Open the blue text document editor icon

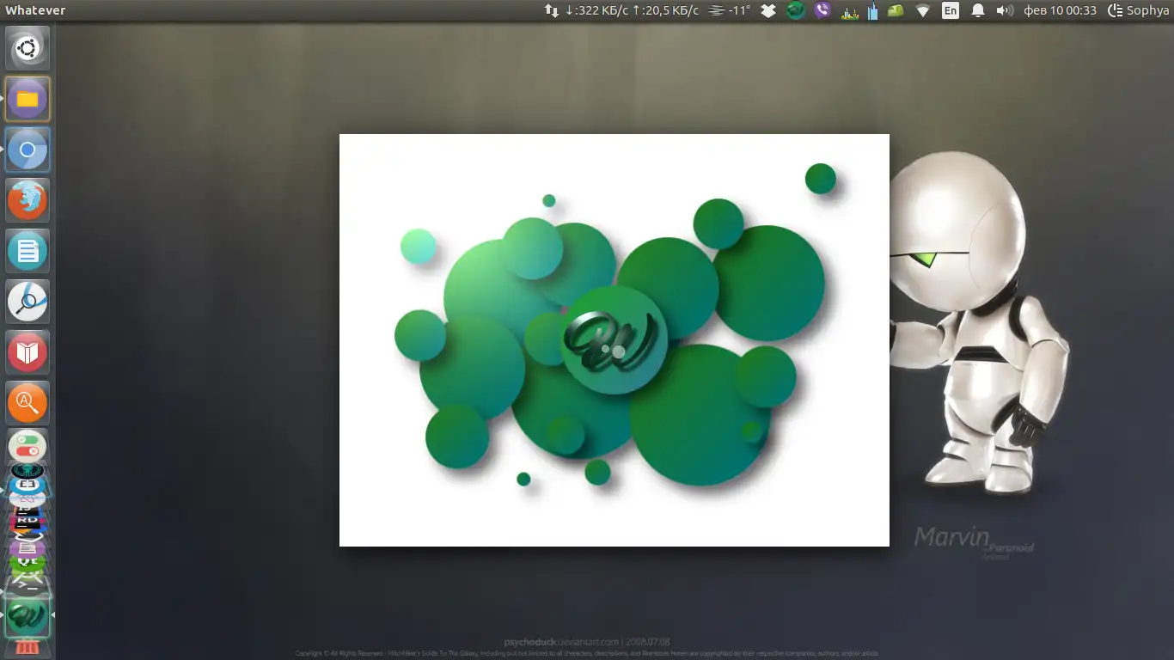pyautogui.click(x=28, y=251)
